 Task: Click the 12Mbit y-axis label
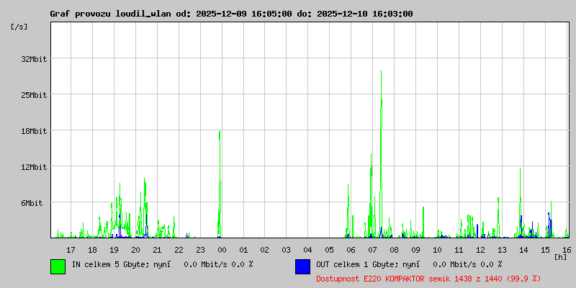pyautogui.click(x=34, y=167)
